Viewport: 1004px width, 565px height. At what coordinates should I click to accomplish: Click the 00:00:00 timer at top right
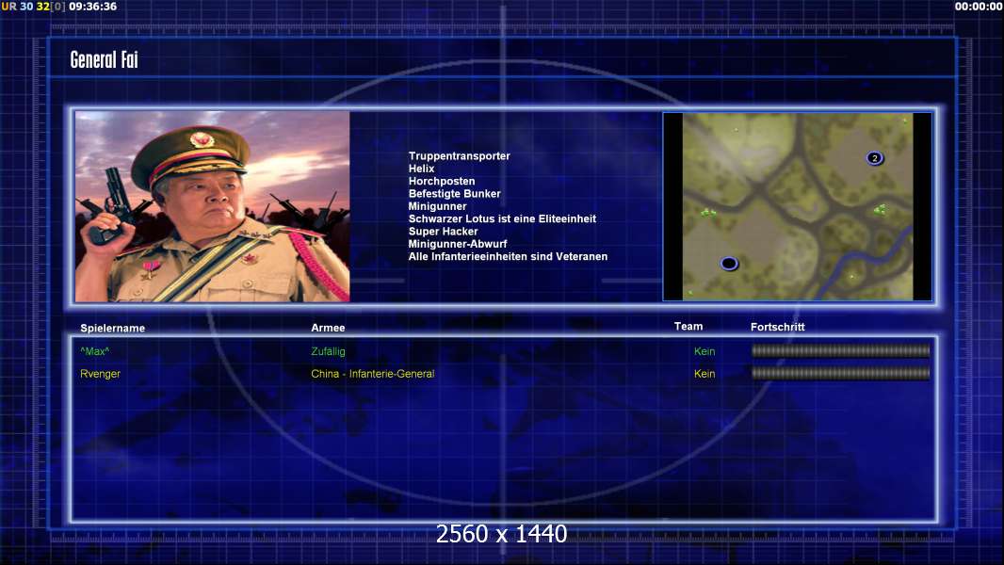pos(979,7)
